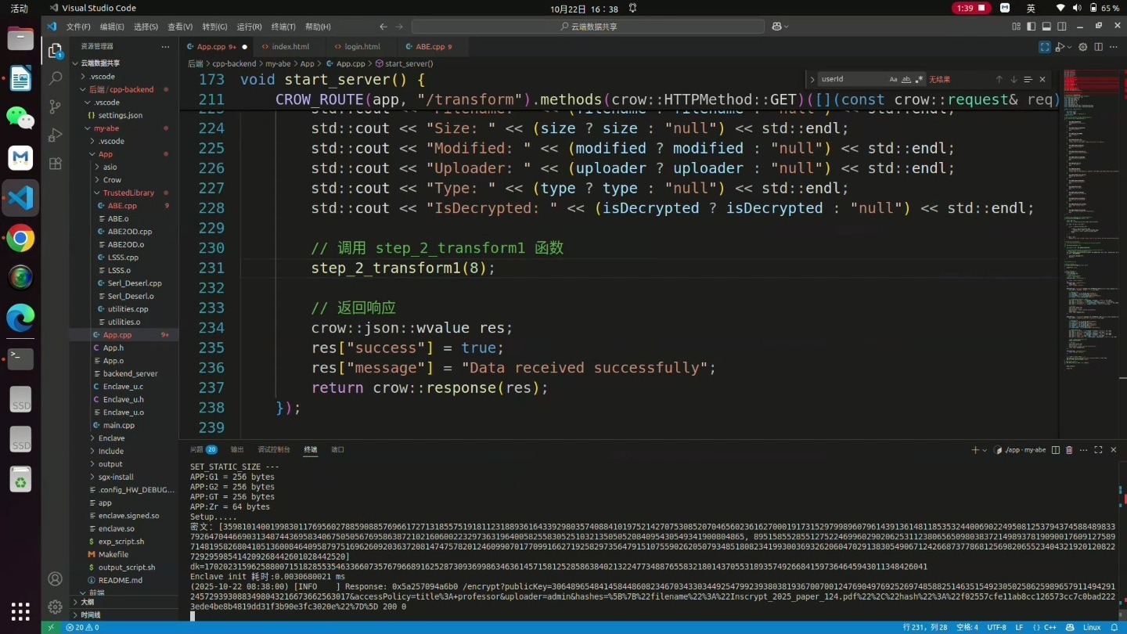Image resolution: width=1127 pixels, height=634 pixels.
Task: Open the 终端(T) menu
Action: tap(283, 27)
